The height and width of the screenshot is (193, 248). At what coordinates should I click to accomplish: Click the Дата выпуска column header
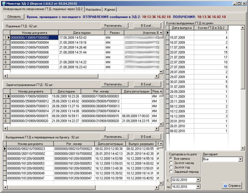tap(181, 28)
